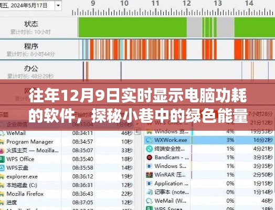This screenshot has width=275, height=210.
Task: Click the WeMail (W... icon in right list
Action: pos(149,201)
